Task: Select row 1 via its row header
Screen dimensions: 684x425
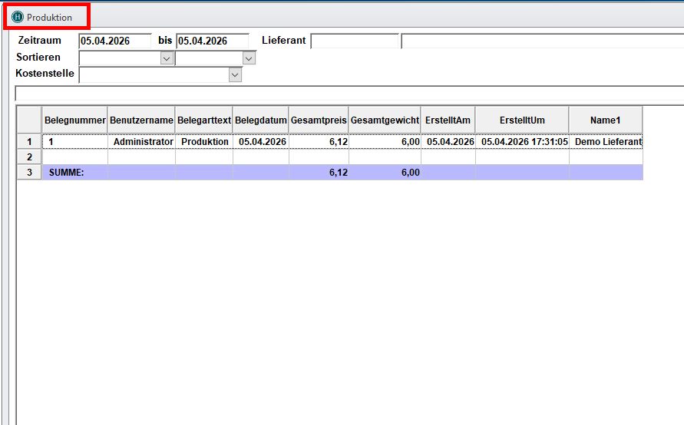Action: 29,142
